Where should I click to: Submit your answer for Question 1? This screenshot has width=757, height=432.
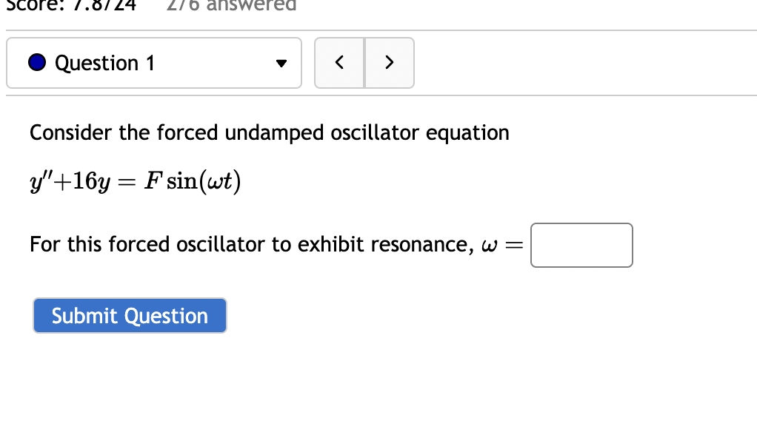click(x=130, y=316)
